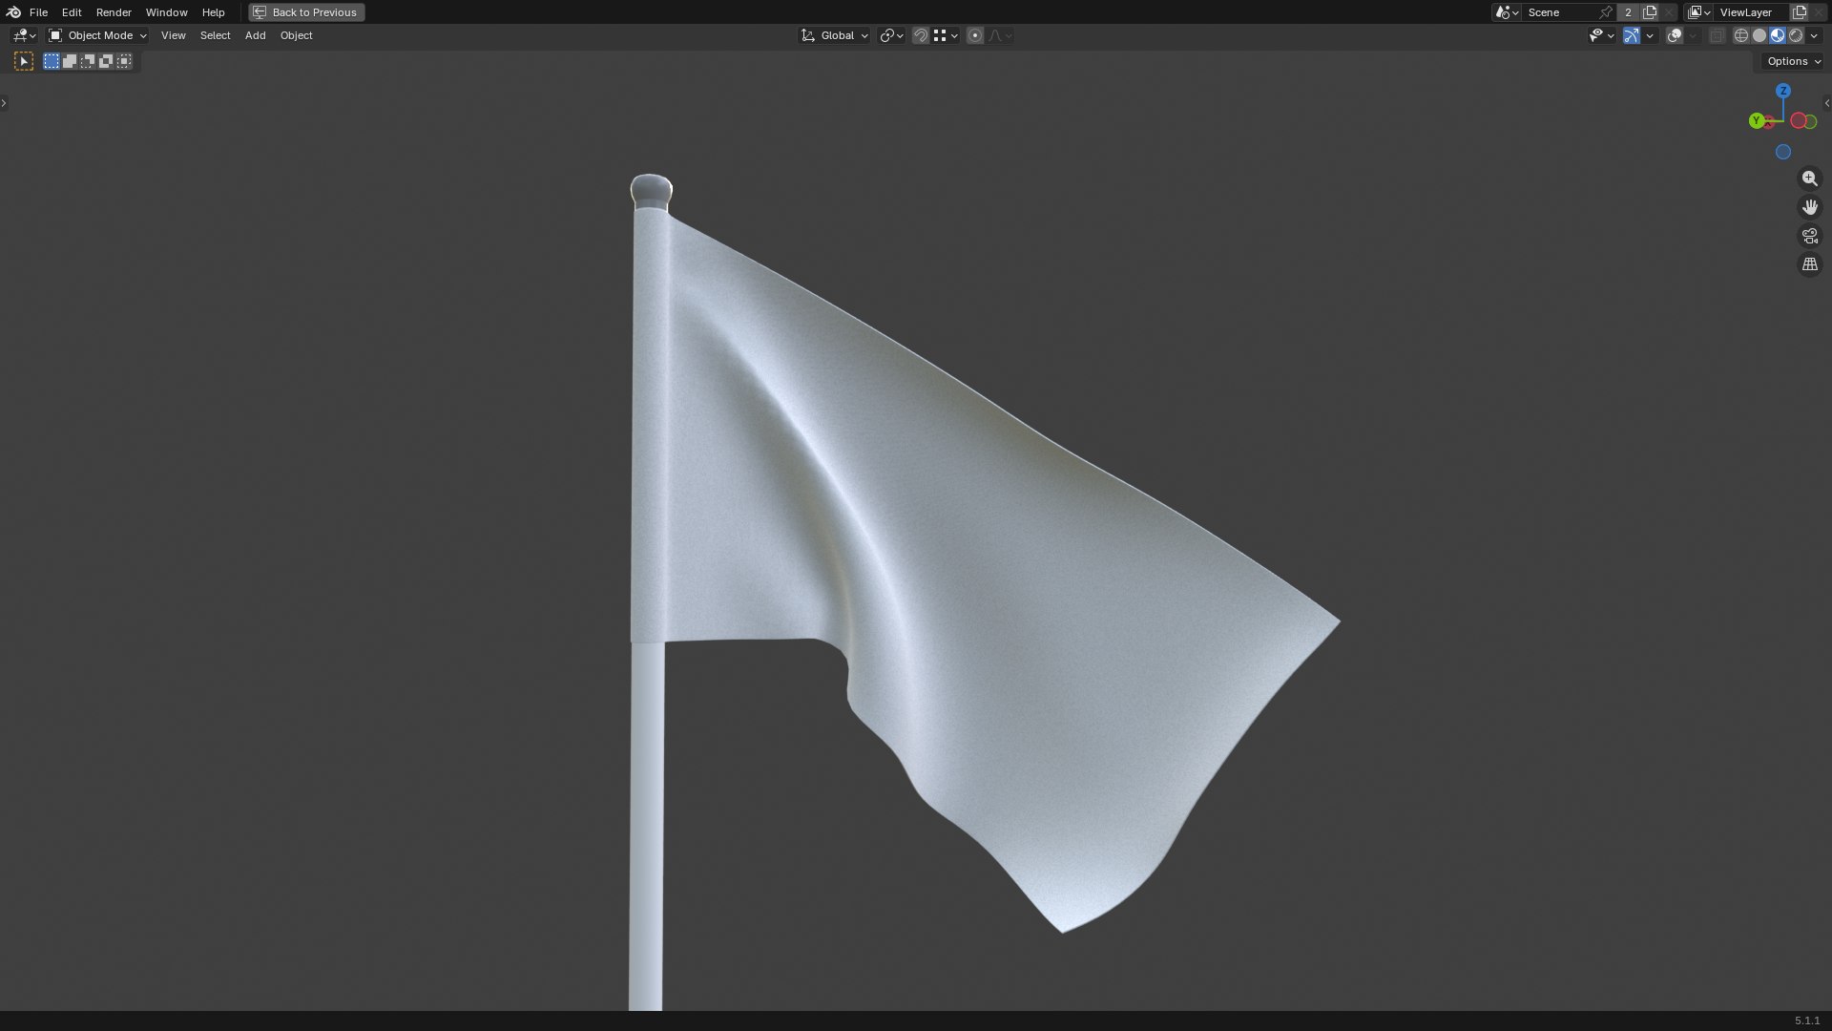Click the negative Z axis gizmo circle

click(1783, 152)
